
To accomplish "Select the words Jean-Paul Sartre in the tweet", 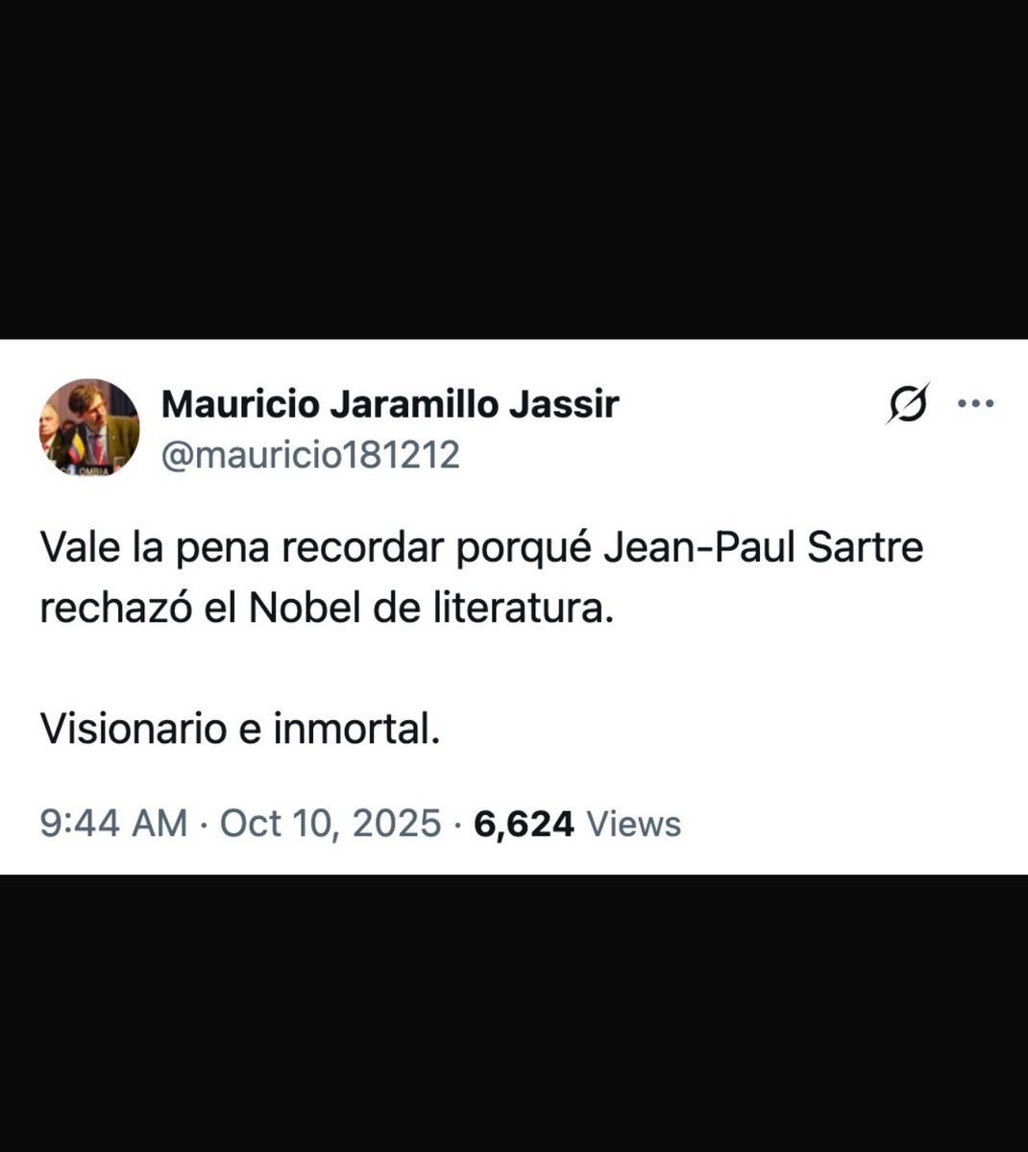I will tap(764, 548).
